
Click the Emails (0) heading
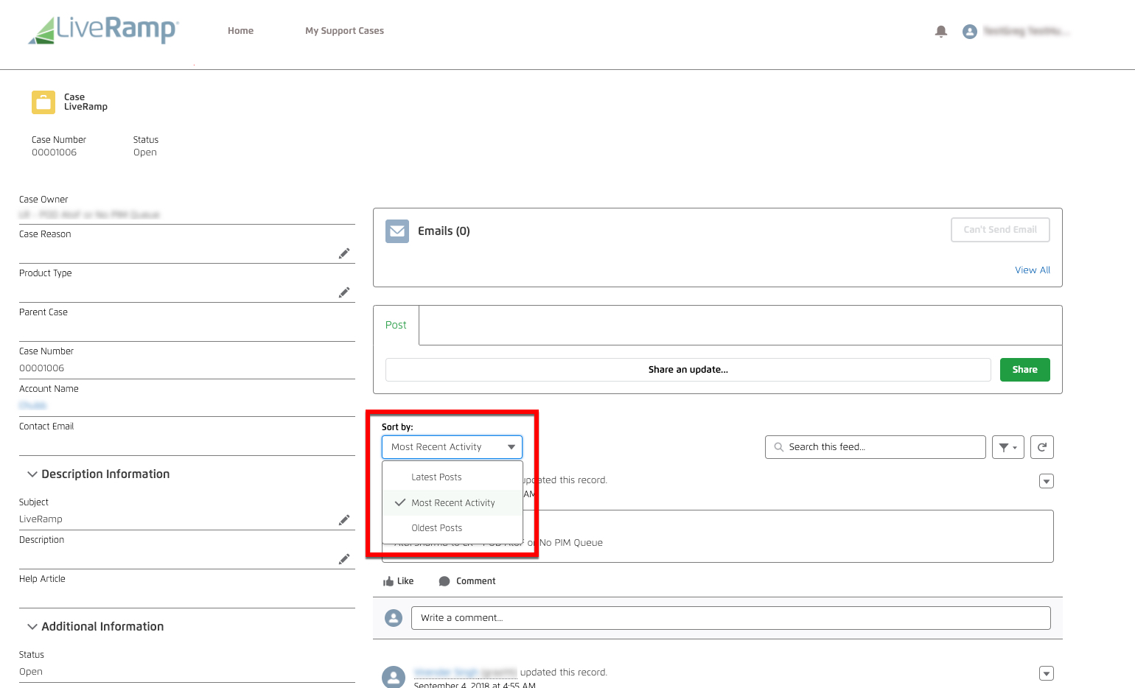click(x=444, y=231)
